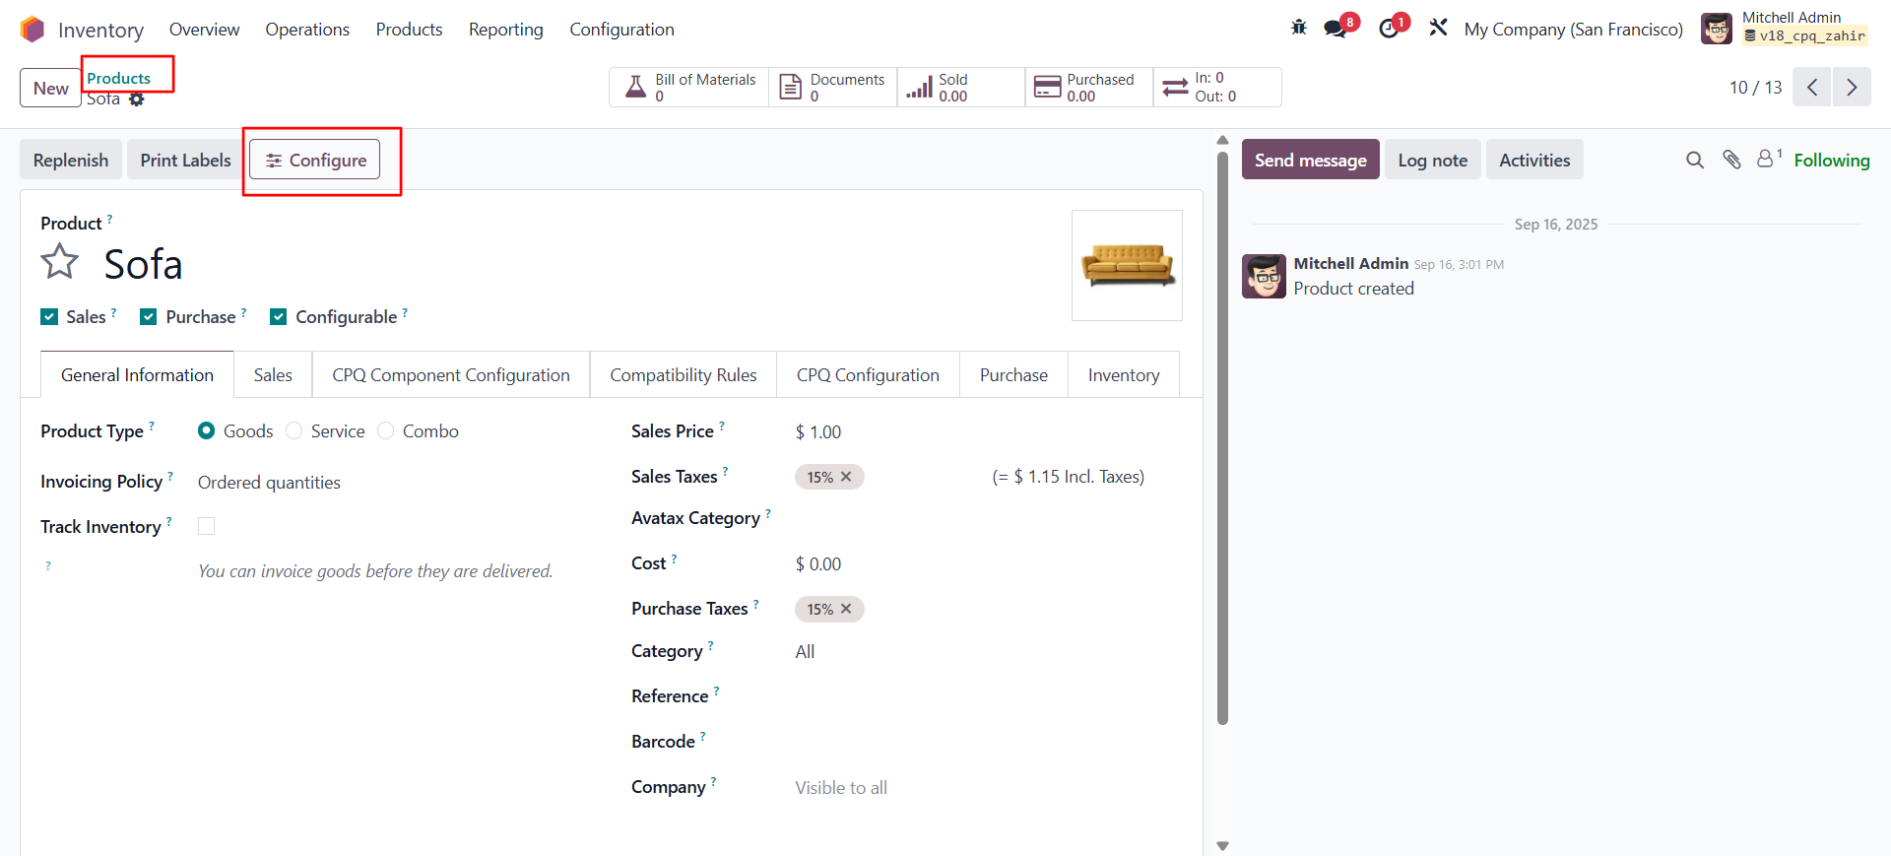Open the gear actions menu beside Sofa

[x=137, y=99]
